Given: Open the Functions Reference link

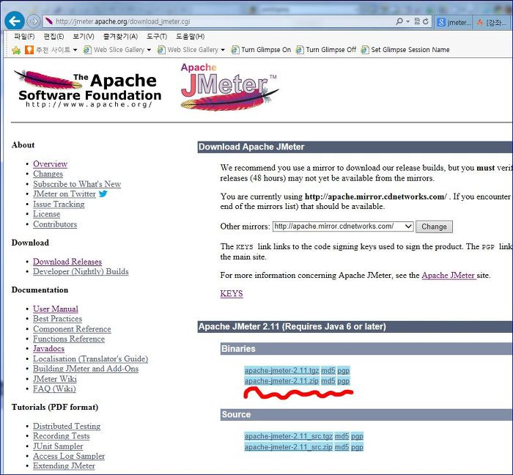Looking at the screenshot, I should pyautogui.click(x=69, y=339).
